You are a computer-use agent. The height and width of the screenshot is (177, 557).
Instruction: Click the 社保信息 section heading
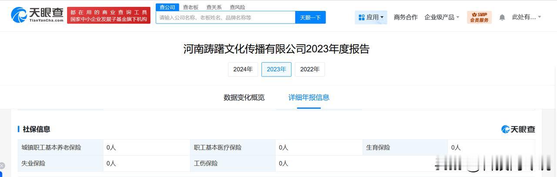(x=36, y=129)
